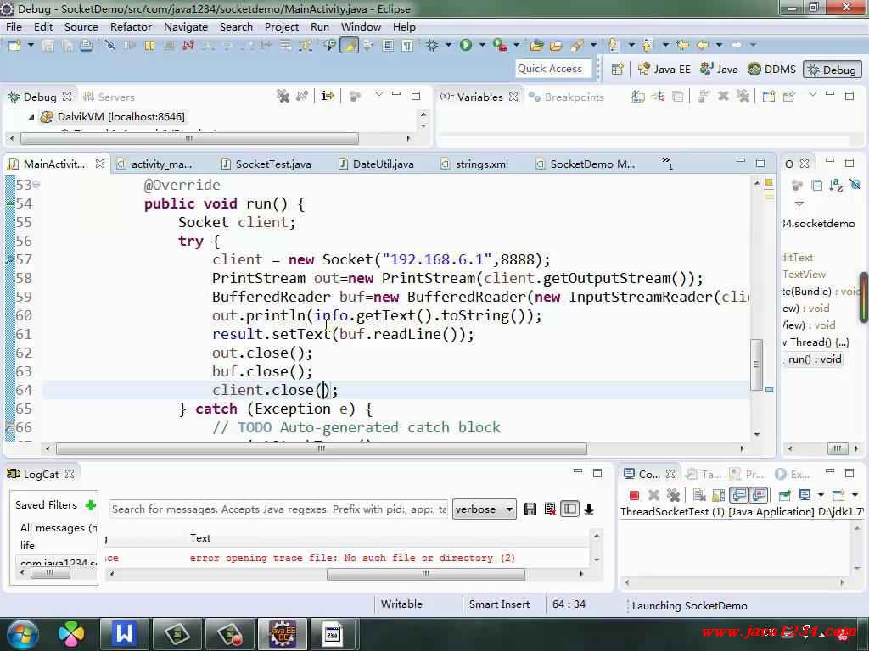The image size is (869, 651).
Task: Collapse the fold marker at line 53
Action: coord(36,185)
